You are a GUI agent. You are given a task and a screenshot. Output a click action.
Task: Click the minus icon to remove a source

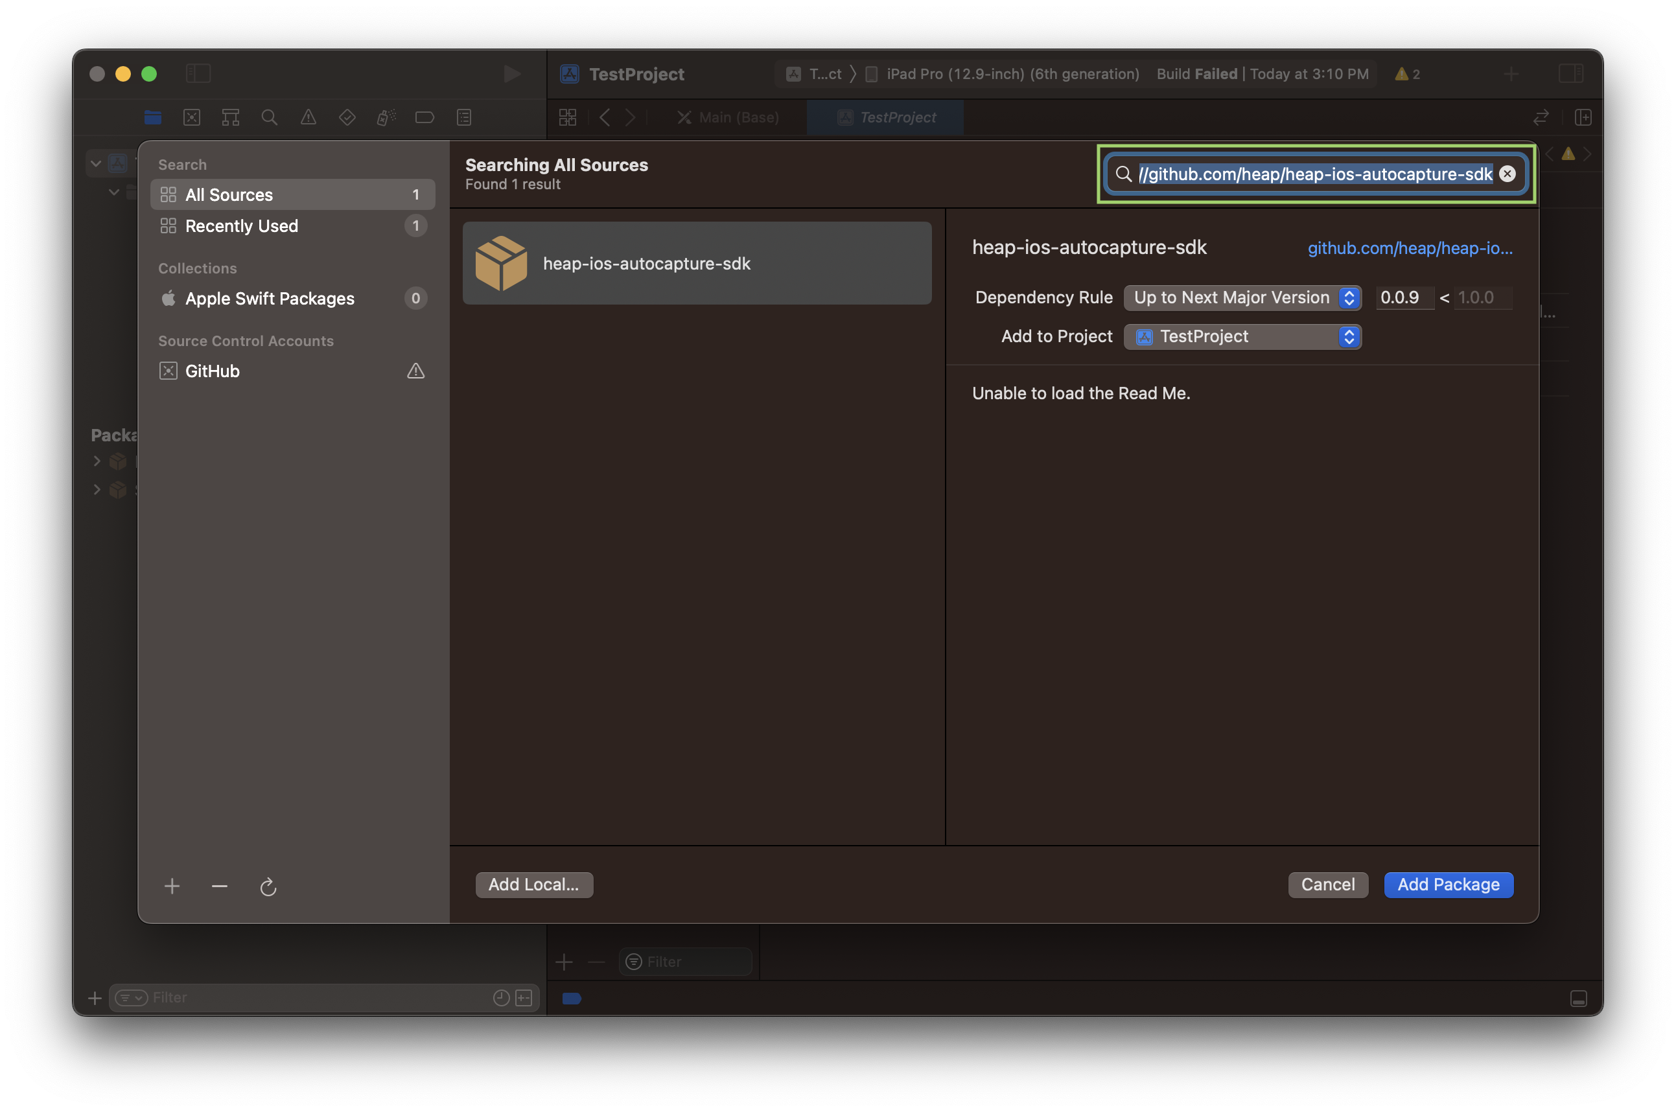coord(220,886)
